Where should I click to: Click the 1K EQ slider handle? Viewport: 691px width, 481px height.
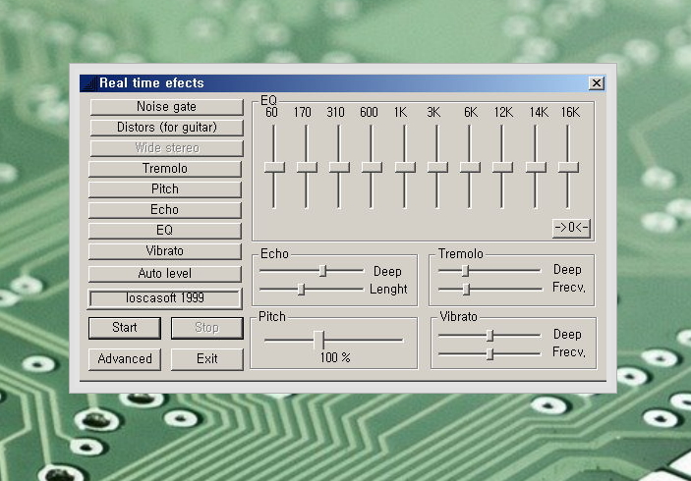pos(405,167)
